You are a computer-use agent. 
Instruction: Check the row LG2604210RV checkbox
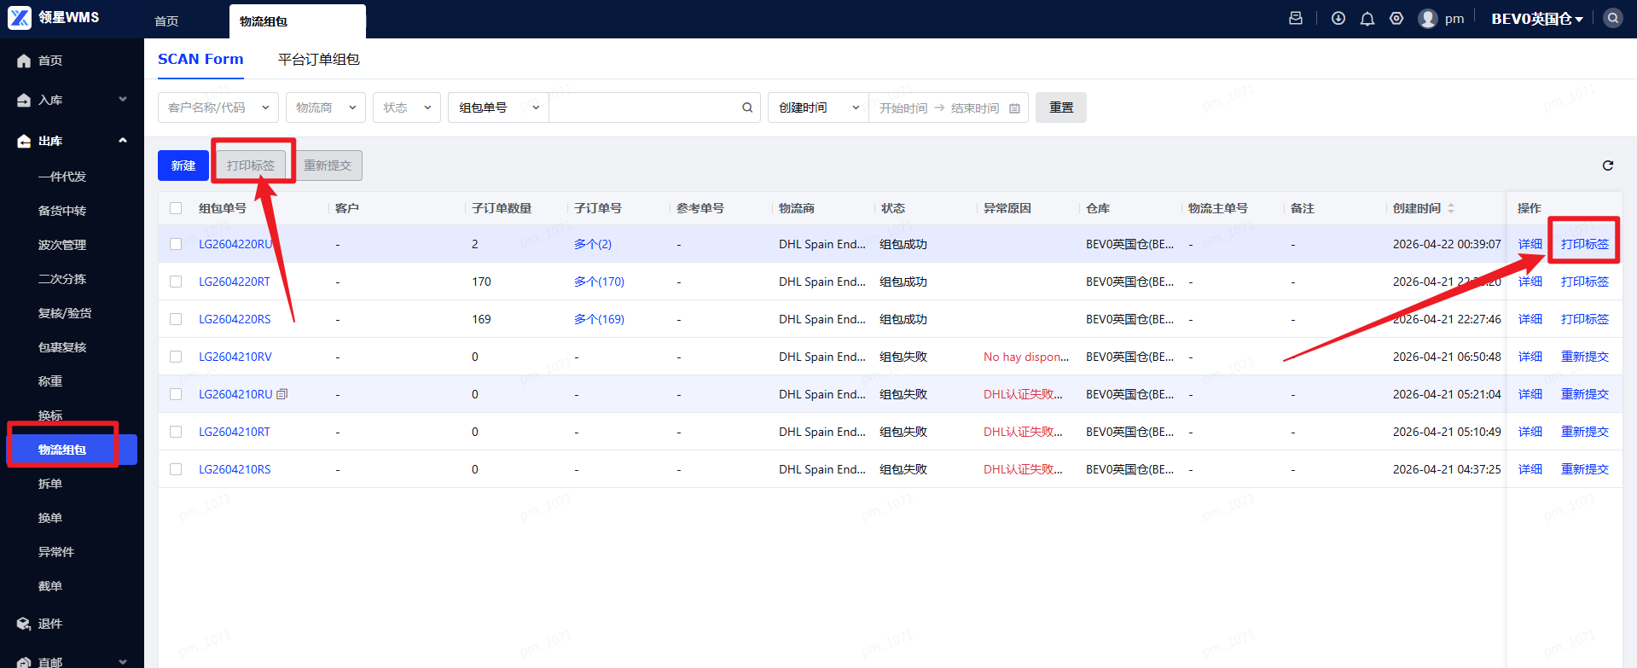tap(176, 357)
